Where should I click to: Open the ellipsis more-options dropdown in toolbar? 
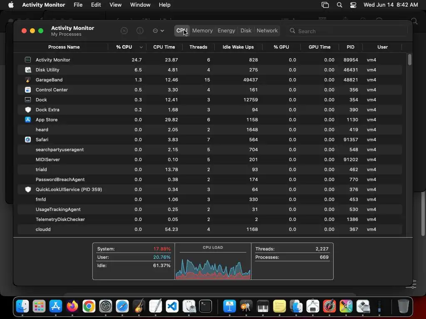[x=159, y=31]
